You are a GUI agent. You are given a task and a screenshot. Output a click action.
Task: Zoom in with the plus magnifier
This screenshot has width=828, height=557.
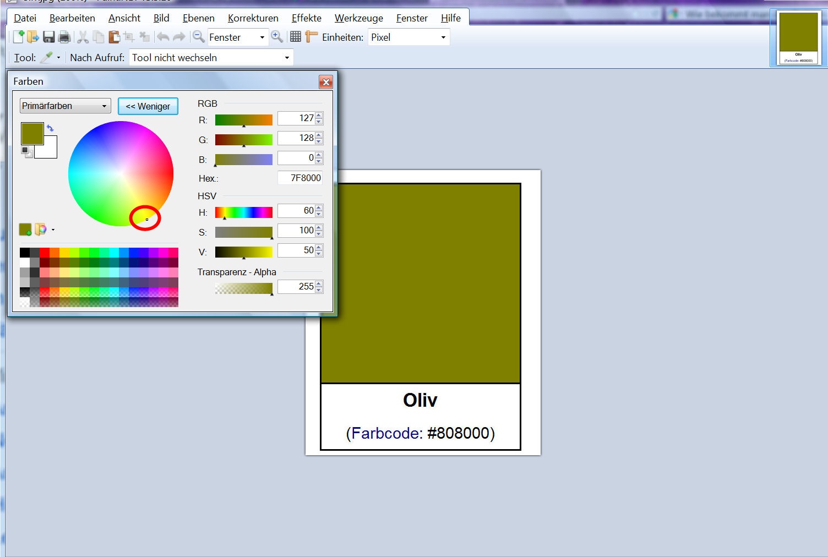click(277, 37)
